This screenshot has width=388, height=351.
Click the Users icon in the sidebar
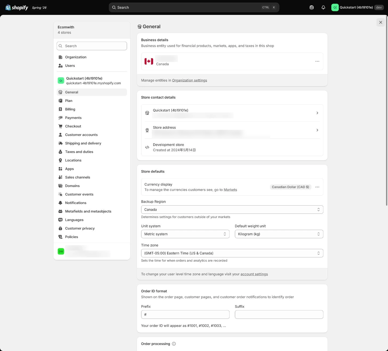[60, 66]
